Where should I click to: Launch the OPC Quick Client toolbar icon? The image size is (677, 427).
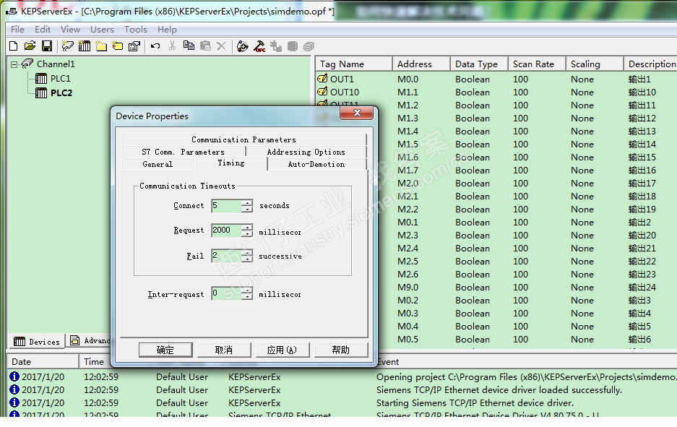click(x=259, y=46)
